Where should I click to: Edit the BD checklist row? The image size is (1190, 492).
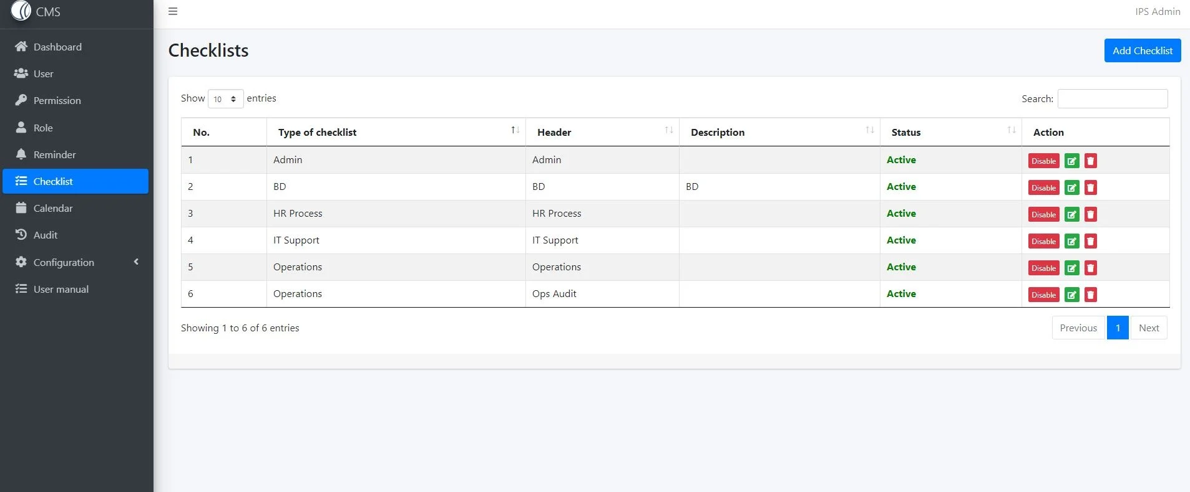tap(1071, 187)
